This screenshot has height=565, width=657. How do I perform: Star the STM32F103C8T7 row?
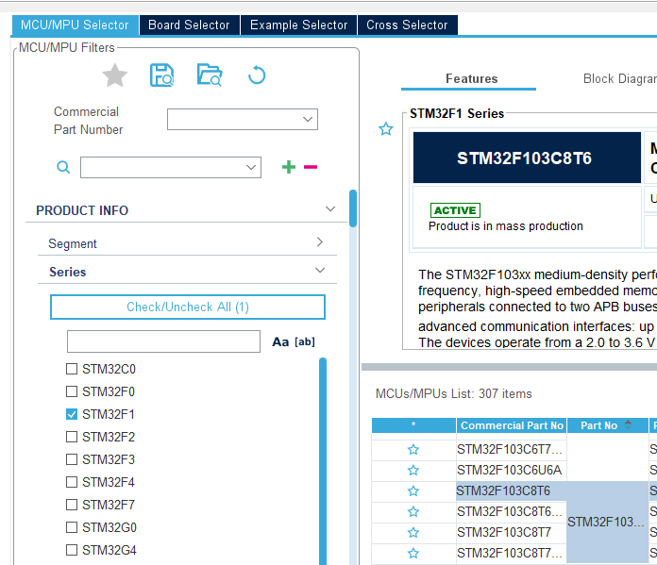[x=413, y=532]
